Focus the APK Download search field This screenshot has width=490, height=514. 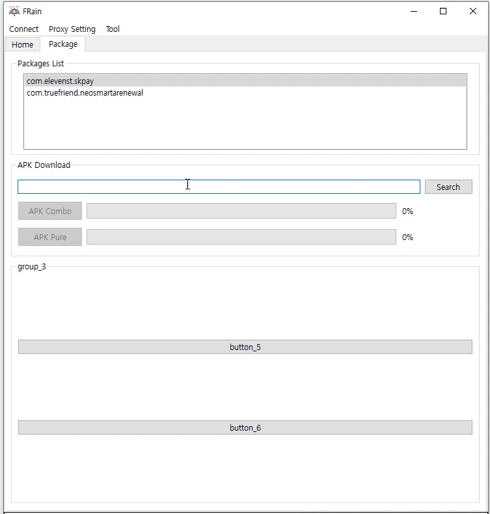tap(219, 187)
